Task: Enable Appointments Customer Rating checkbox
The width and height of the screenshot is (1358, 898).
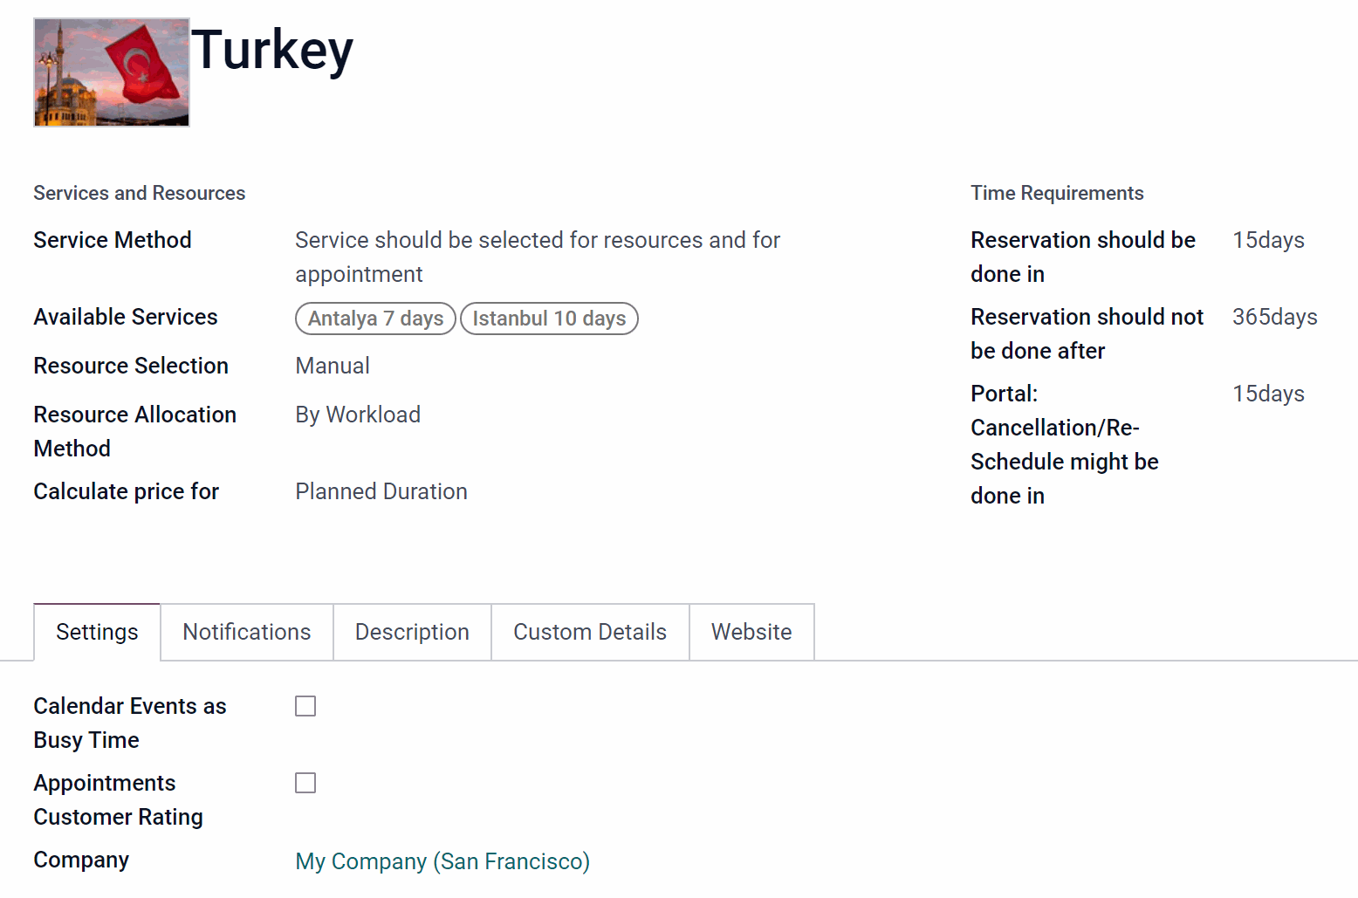Action: tap(305, 783)
